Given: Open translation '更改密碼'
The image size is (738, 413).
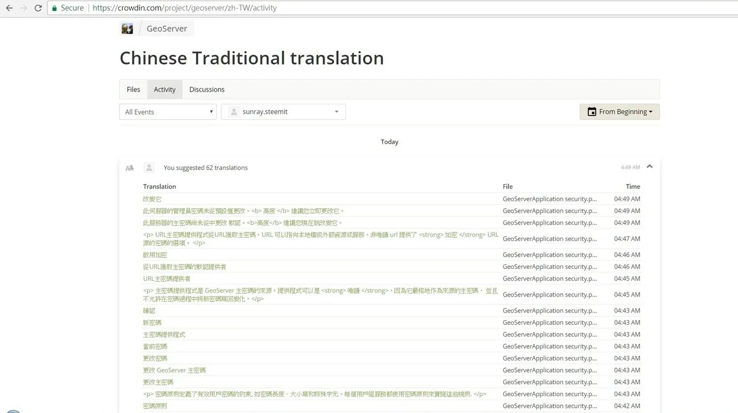Looking at the screenshot, I should (155, 358).
